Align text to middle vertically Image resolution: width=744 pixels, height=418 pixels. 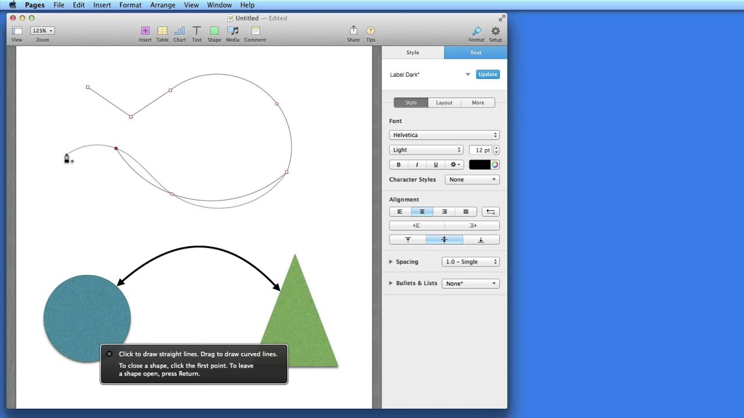click(444, 240)
